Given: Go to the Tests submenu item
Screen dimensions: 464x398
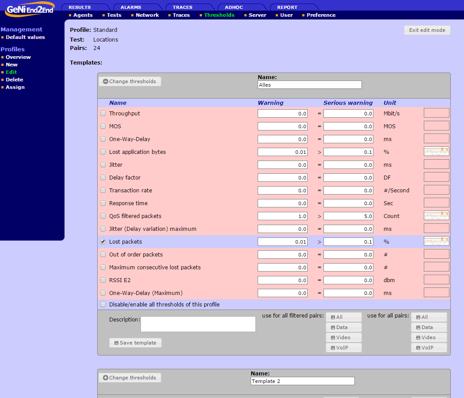Looking at the screenshot, I should tap(114, 15).
